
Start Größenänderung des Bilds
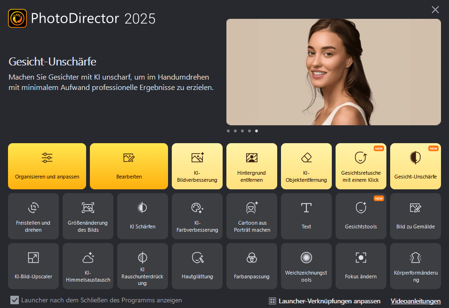[x=88, y=216]
